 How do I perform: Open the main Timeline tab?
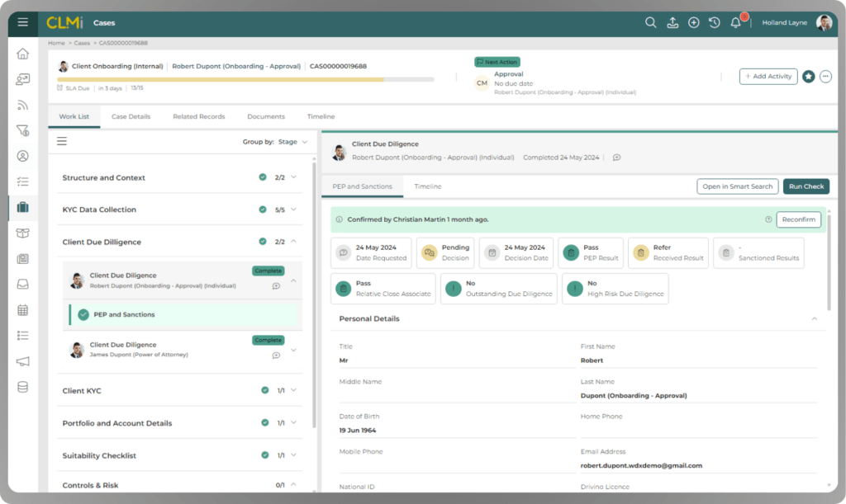321,116
